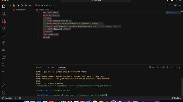Viewport: 183px width, 102px height.
Task: Open the Live Share arrow icon
Action: [4, 43]
